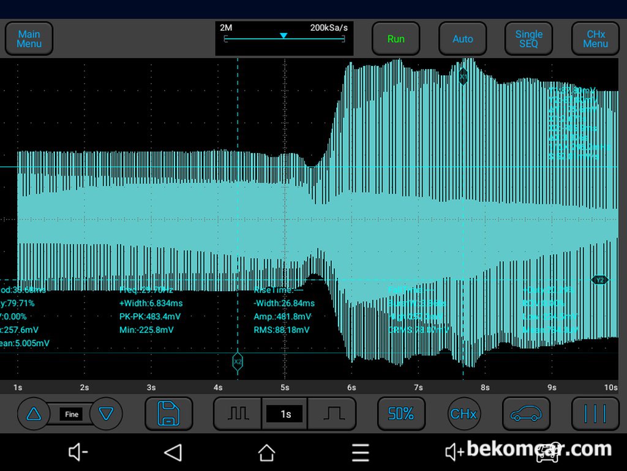Click the 2M memory depth label
Viewport: 627px width, 471px height.
tap(226, 28)
